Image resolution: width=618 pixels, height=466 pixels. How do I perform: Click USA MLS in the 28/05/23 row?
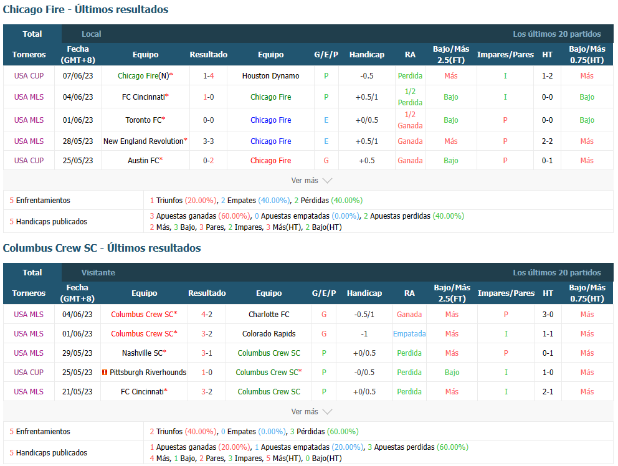pos(29,141)
